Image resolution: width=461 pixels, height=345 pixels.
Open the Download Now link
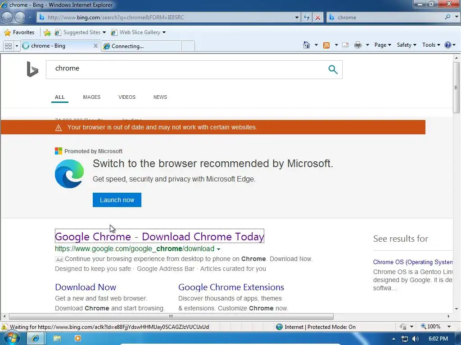tap(86, 287)
